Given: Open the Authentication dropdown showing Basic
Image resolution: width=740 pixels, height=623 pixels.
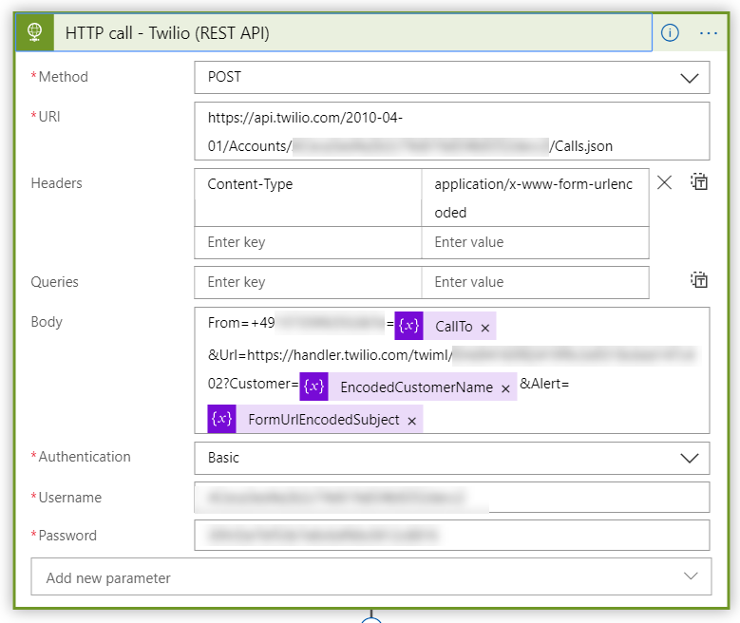Looking at the screenshot, I should [451, 458].
